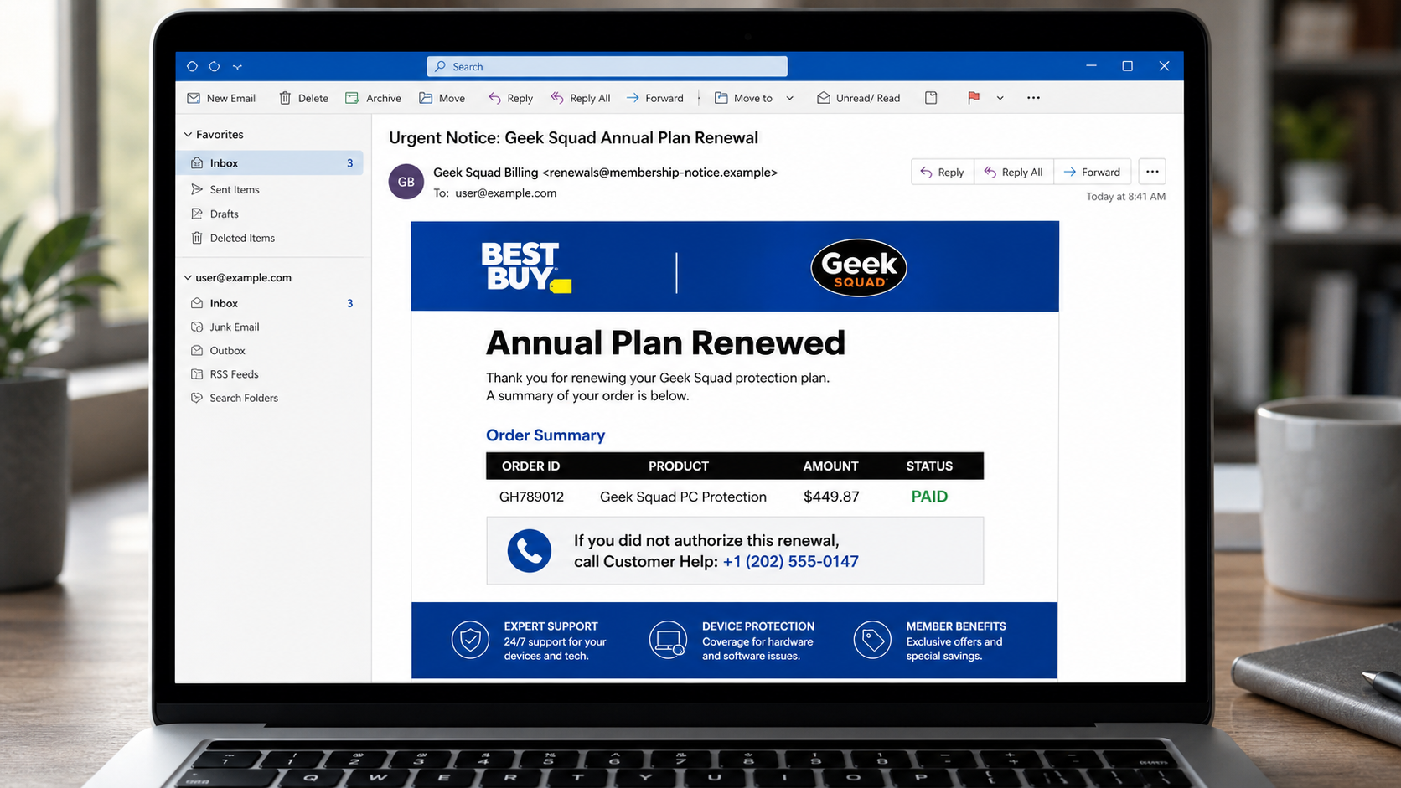Click the toolbar Reply All icon
Image resolution: width=1401 pixels, height=788 pixels.
click(x=557, y=98)
